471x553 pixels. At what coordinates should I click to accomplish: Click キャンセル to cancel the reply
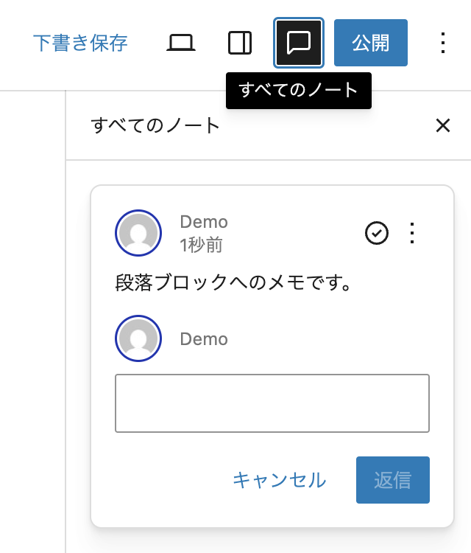(279, 480)
